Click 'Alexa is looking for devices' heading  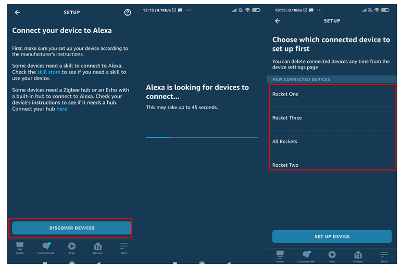(x=197, y=92)
